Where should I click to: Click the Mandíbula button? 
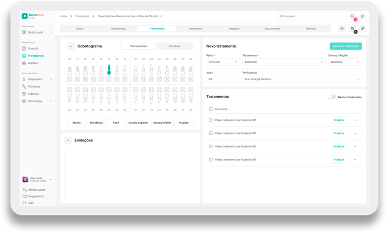tap(96, 123)
